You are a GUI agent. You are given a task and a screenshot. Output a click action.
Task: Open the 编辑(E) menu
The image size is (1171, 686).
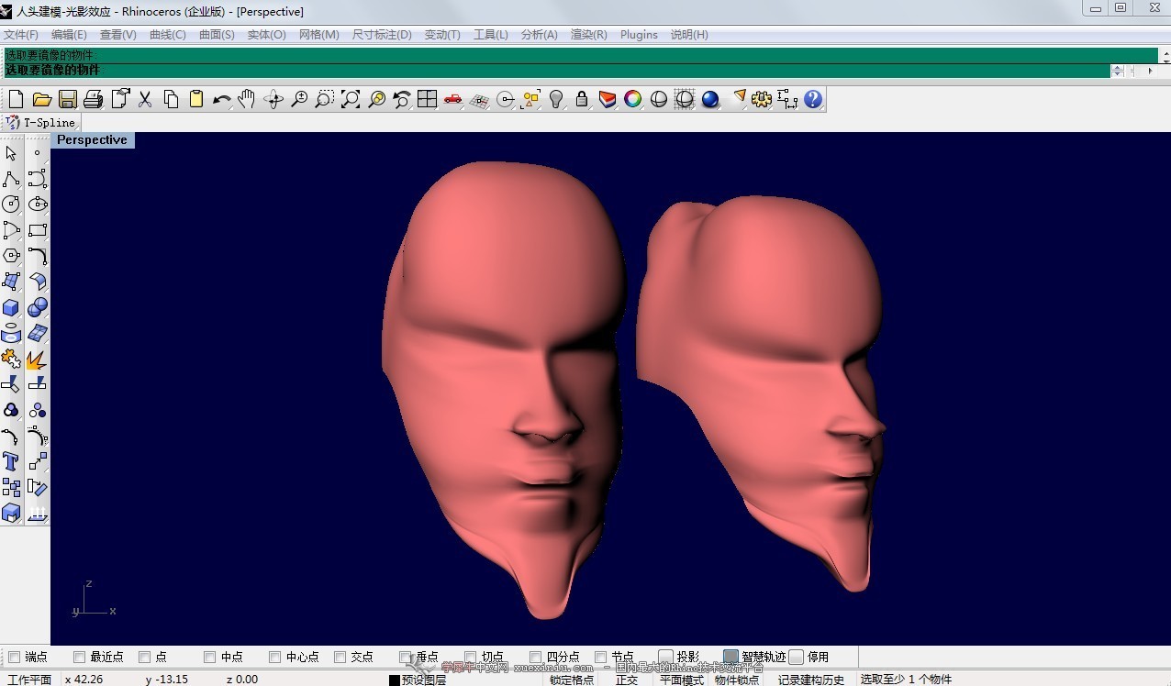[69, 35]
